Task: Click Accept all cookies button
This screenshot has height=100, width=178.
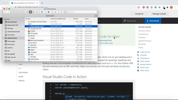Action: click(139, 14)
